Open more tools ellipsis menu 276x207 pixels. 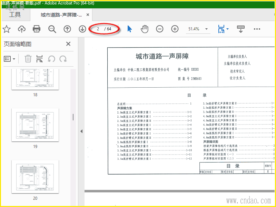(x=257, y=29)
